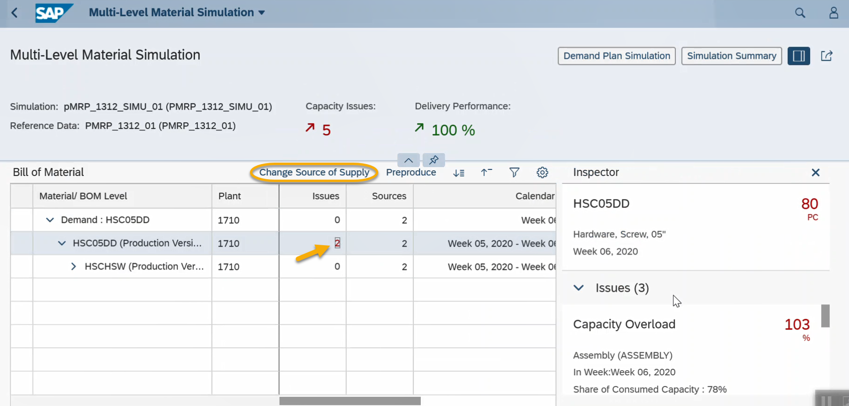Click Change Source of Supply
Screen dimensions: 849x406
click(314, 173)
